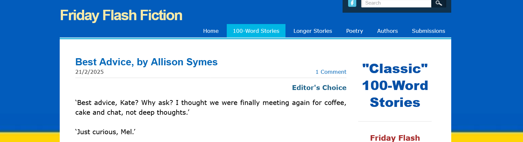Click the "Classic" 100-Word Stories sidebar heading
This screenshot has width=523, height=142.
395,85
